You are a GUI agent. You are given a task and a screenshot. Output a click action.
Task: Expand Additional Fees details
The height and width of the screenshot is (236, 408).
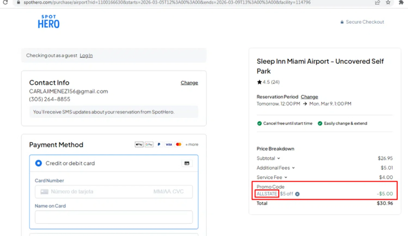293,168
